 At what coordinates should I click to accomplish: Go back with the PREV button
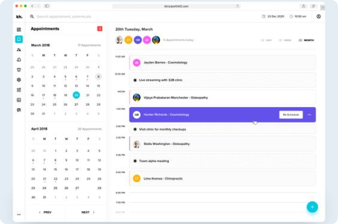45,212
